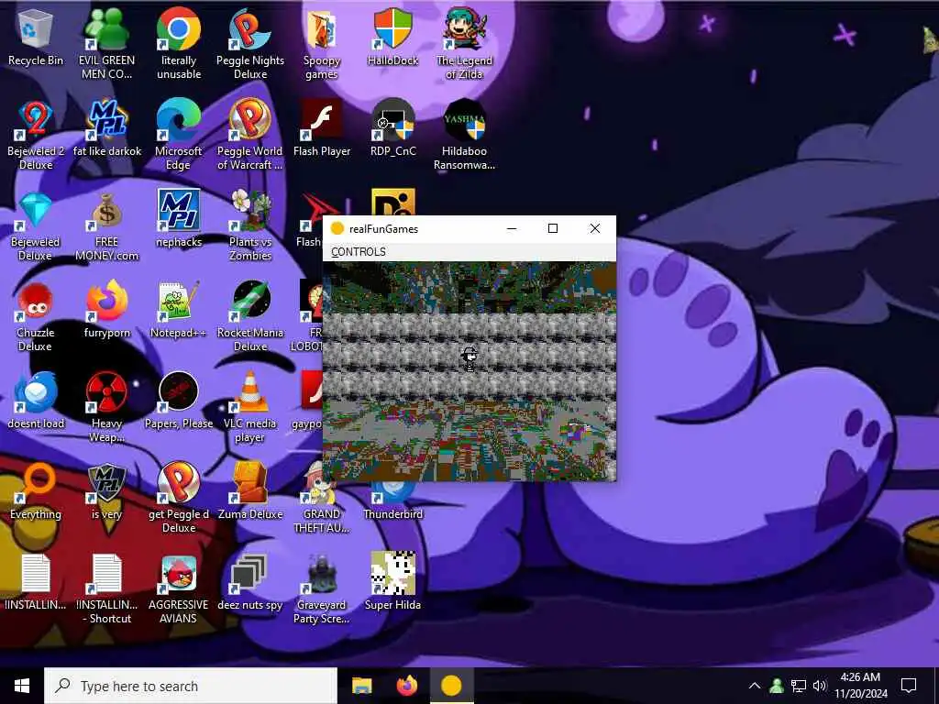939x704 pixels.
Task: Launch Zuma Deluxe shortcut
Action: (250, 492)
